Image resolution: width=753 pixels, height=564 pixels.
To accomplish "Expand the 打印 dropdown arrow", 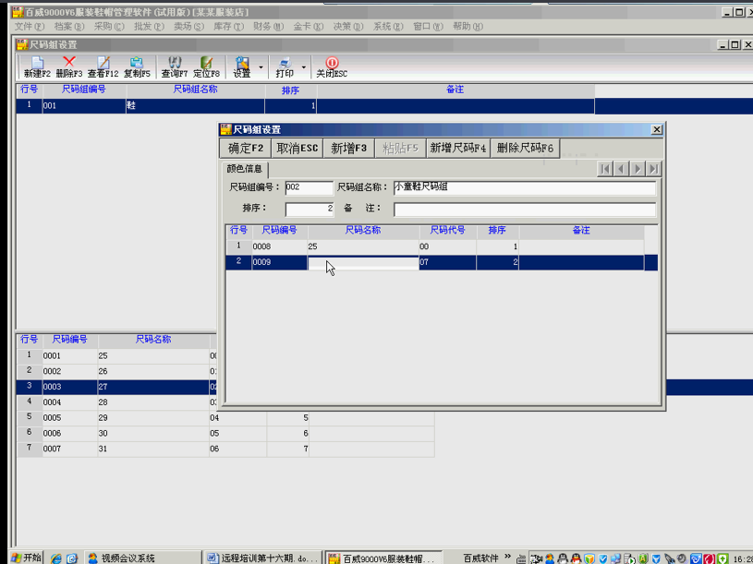I will (304, 67).
